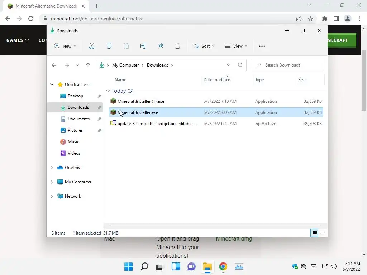Click the Rename icon in Explorer toolbar
The height and width of the screenshot is (275, 367).
(x=143, y=46)
